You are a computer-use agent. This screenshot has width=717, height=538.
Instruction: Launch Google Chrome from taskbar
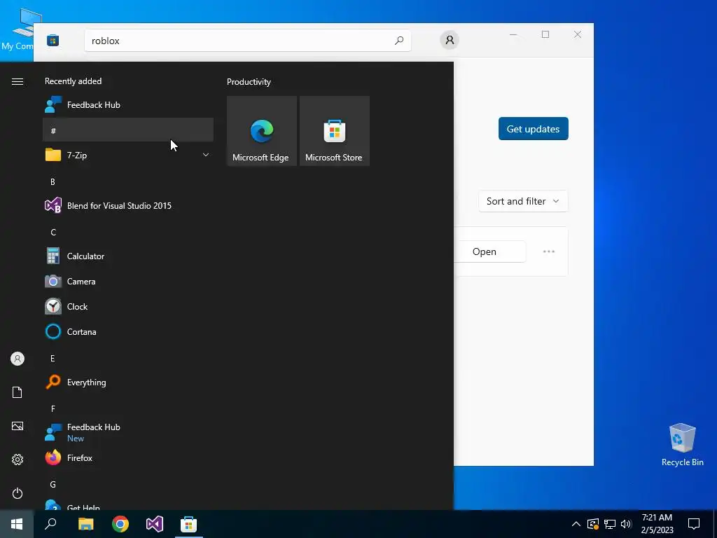[120, 524]
